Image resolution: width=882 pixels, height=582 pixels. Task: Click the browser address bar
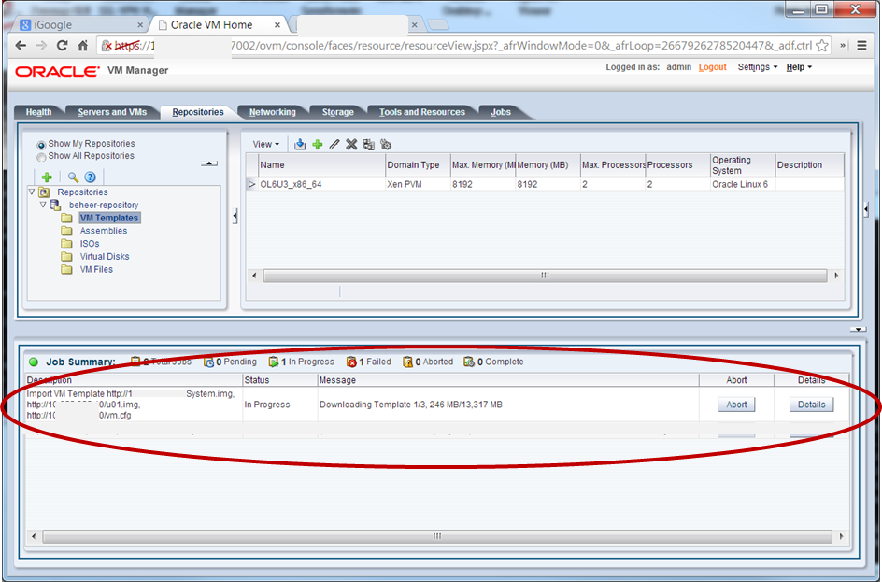pyautogui.click(x=464, y=46)
